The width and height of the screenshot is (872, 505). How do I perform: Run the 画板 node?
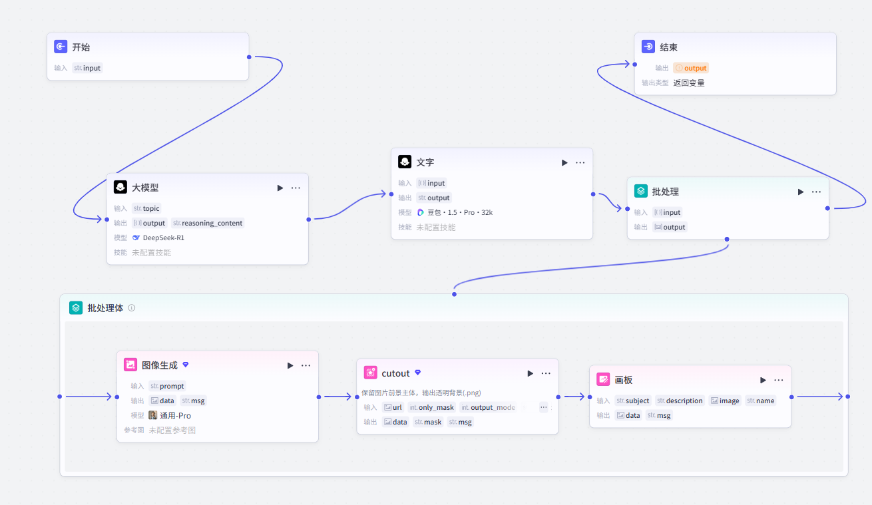click(x=763, y=380)
